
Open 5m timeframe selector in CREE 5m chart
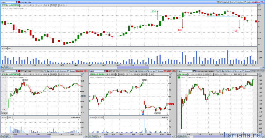pyautogui.click(x=48, y=71)
